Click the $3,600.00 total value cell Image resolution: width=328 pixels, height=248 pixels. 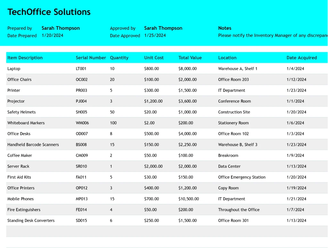pos(187,101)
